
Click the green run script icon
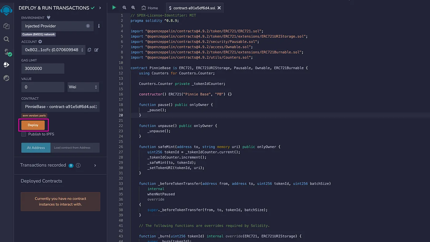pos(114,8)
